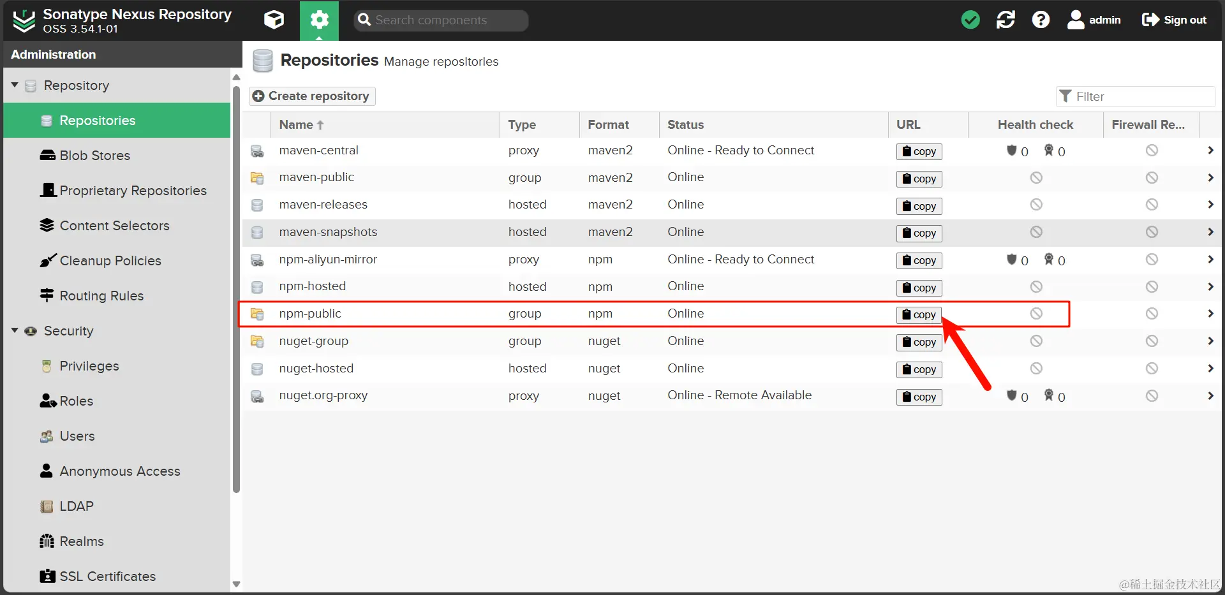Open the Help question mark icon
Image resolution: width=1225 pixels, height=595 pixels.
coord(1041,20)
